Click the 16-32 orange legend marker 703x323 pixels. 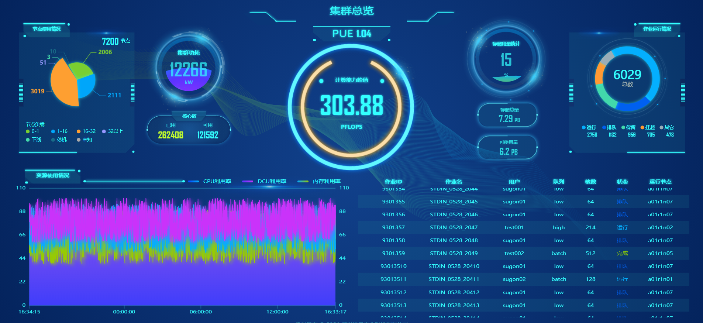pyautogui.click(x=79, y=131)
